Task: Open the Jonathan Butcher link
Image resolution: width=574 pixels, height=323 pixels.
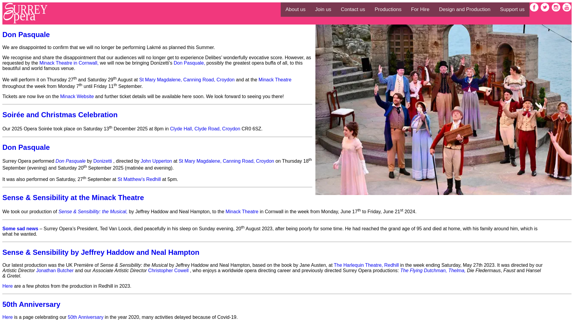Action: 55,271
